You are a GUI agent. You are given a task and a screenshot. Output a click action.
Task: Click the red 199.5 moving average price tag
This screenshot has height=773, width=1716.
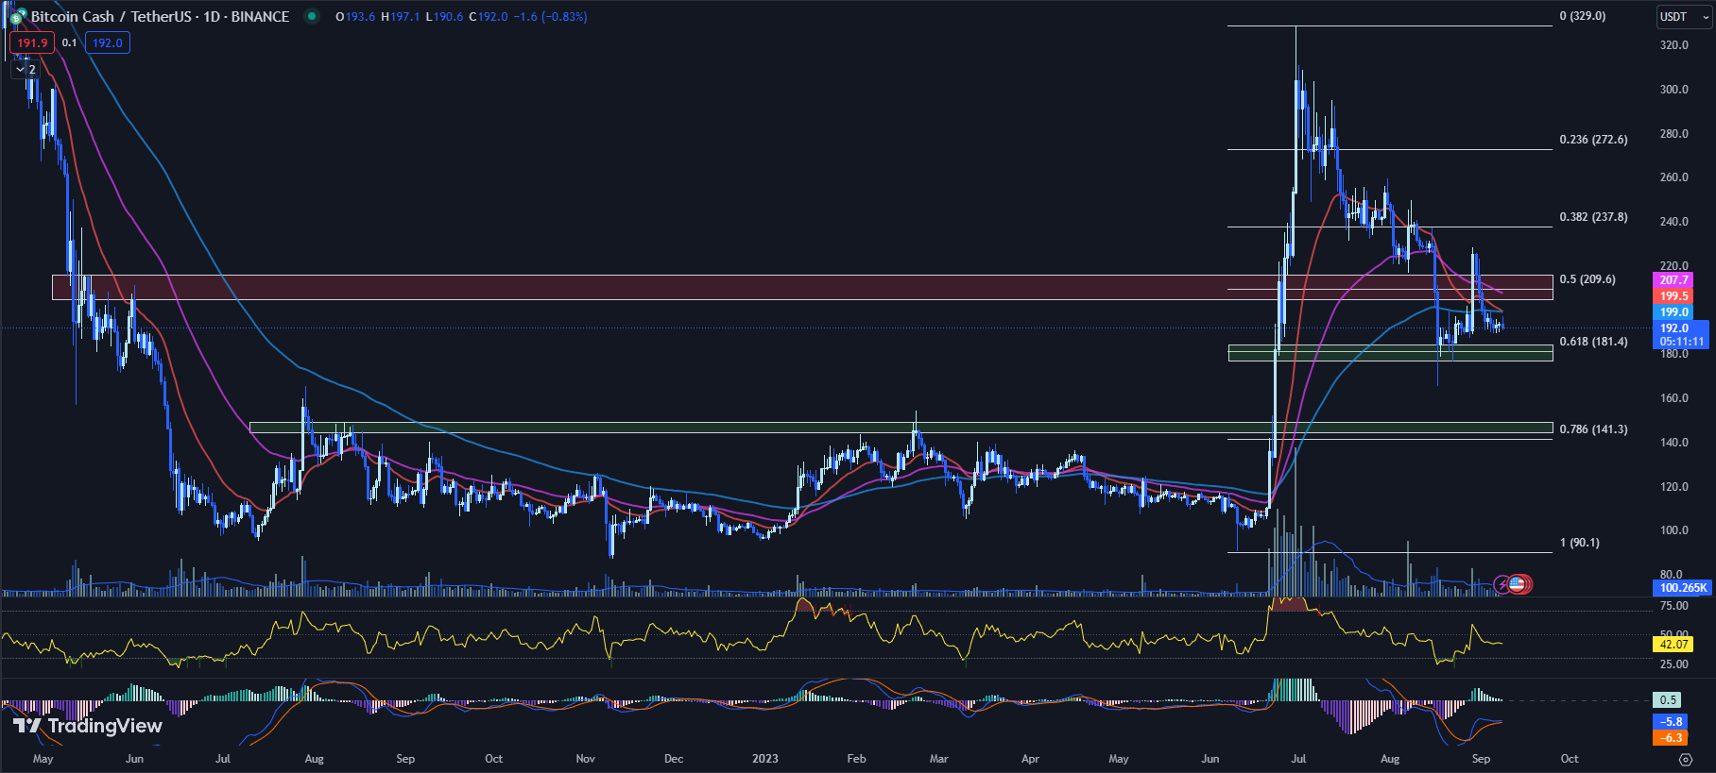(x=1673, y=296)
